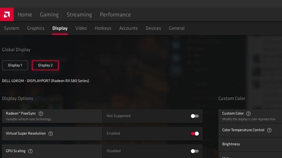Open the General settings tab
The width and height of the screenshot is (282, 158).
coord(177,28)
